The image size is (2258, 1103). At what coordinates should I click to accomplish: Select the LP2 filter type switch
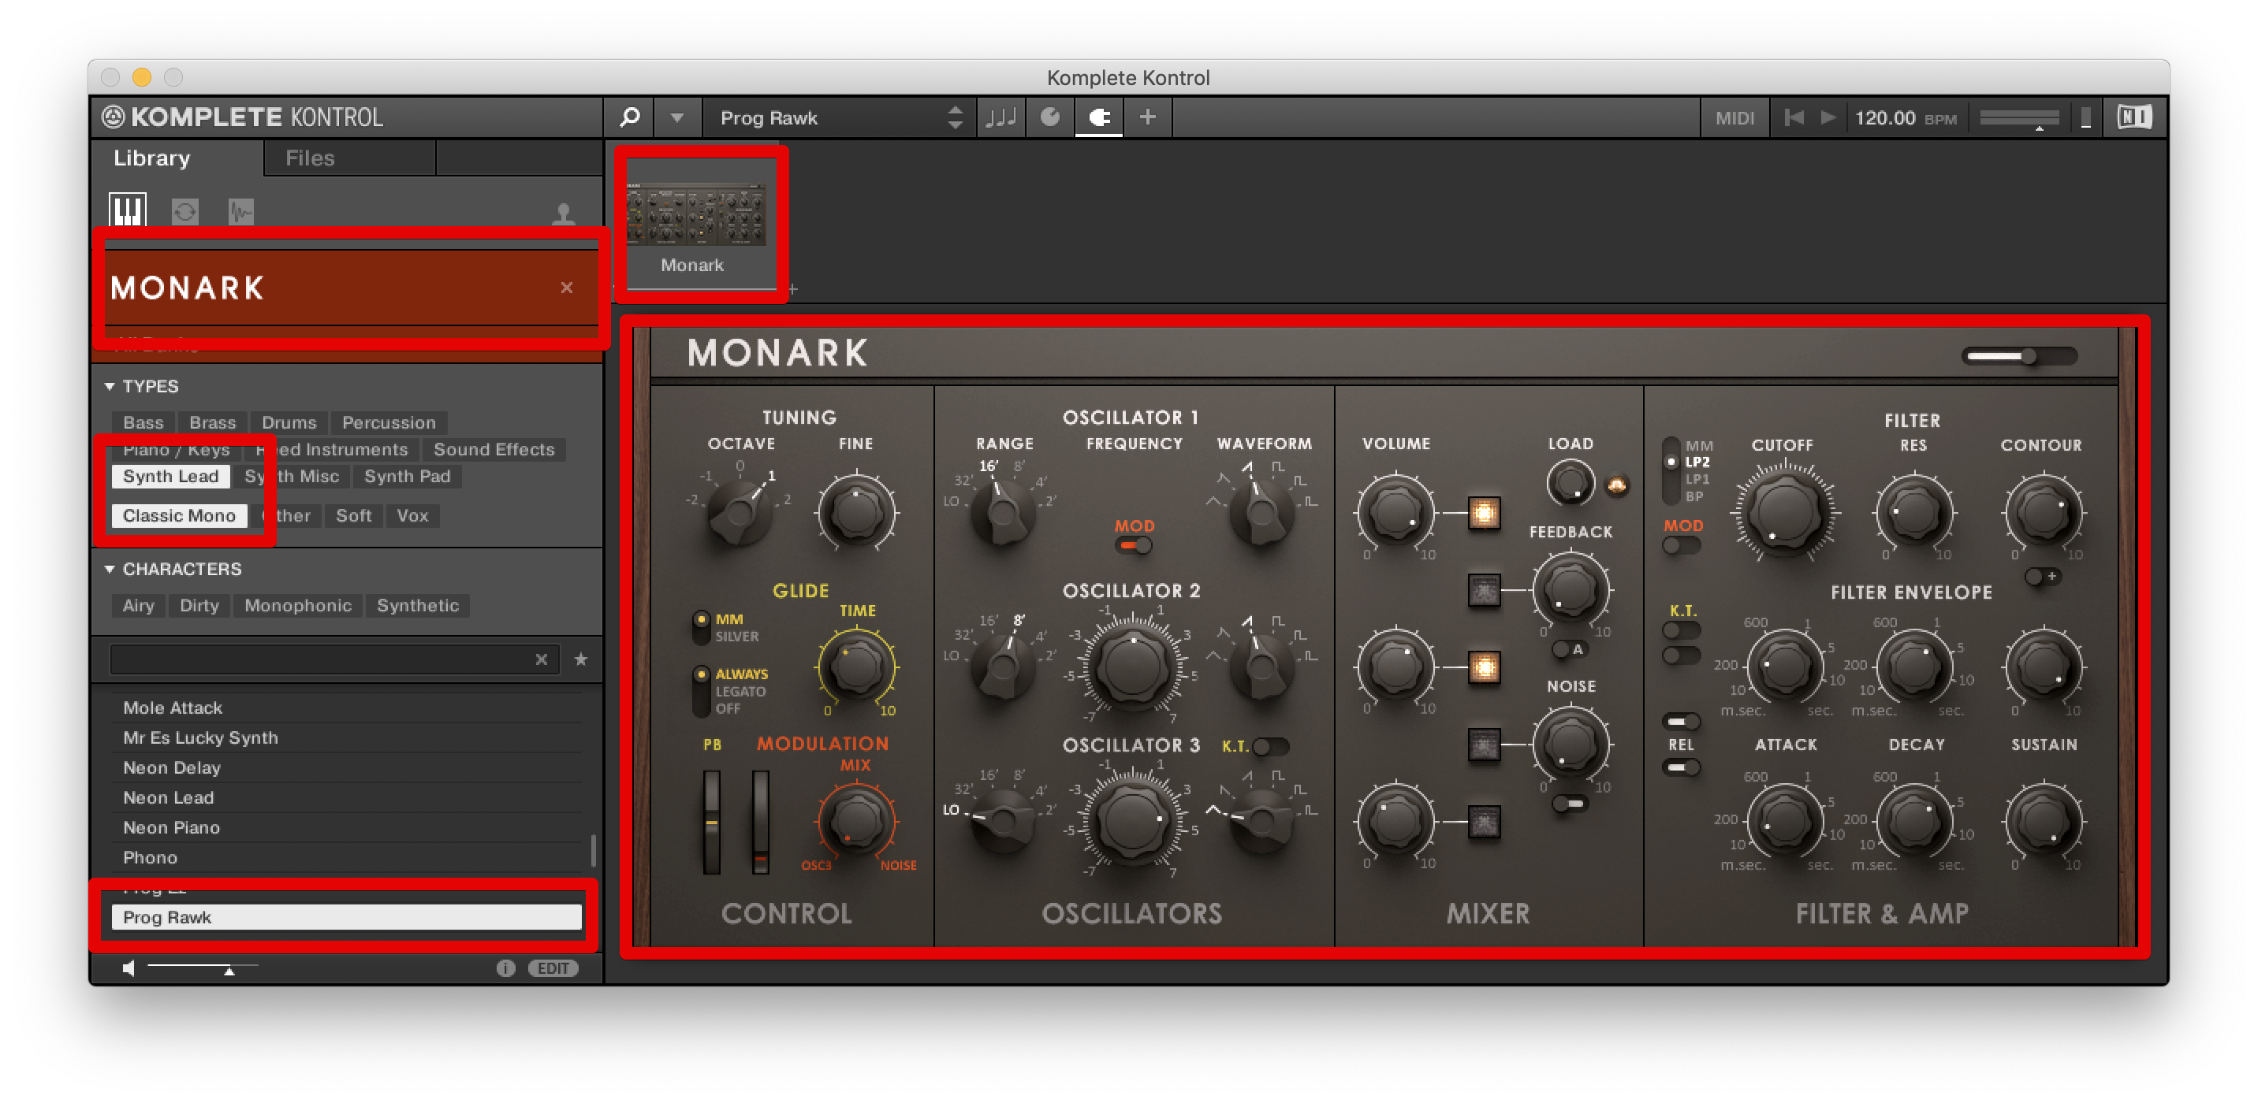point(1672,462)
